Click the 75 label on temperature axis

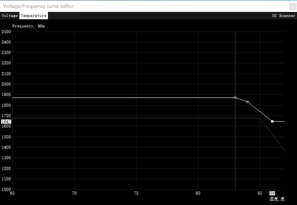click(136, 193)
